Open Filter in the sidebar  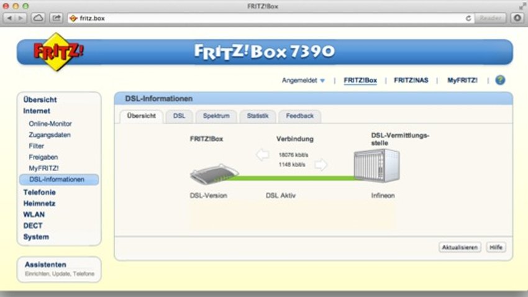coord(37,146)
